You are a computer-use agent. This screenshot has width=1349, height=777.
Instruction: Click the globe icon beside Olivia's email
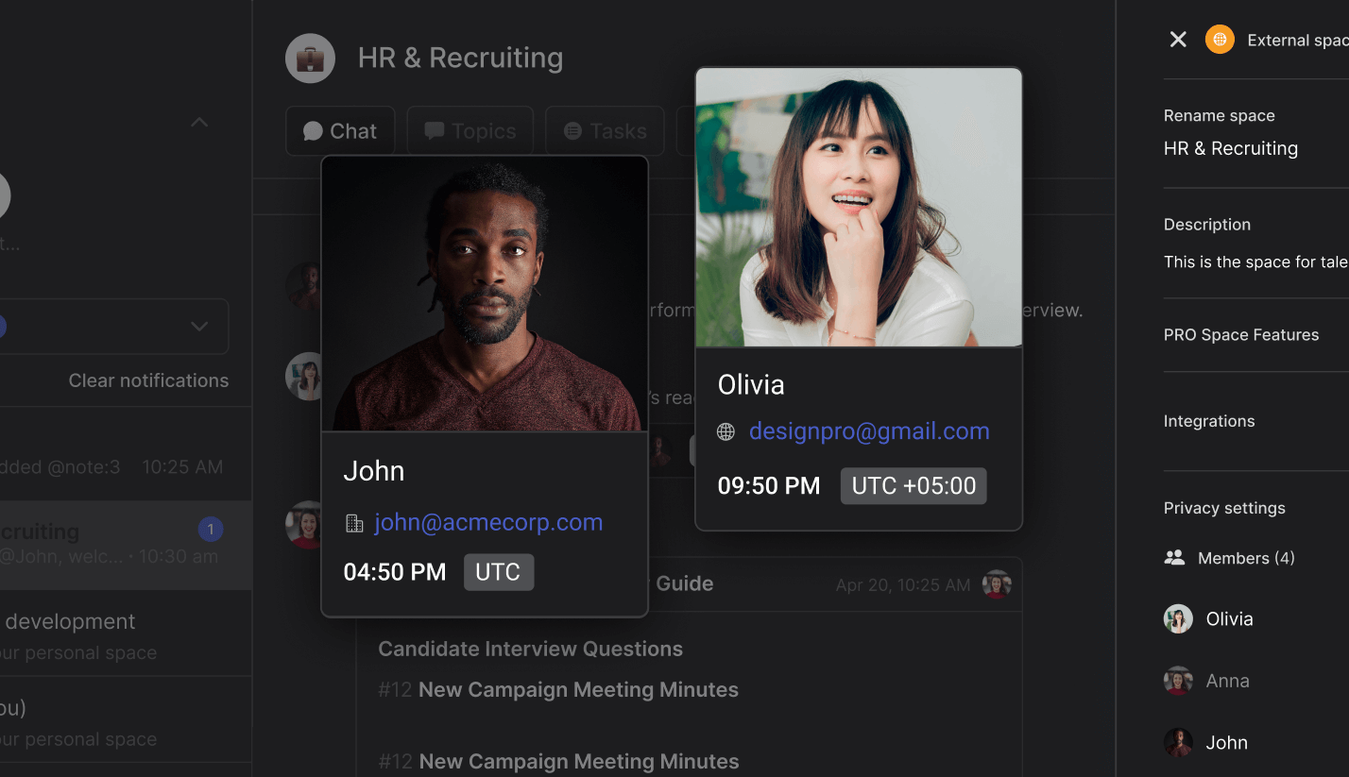(x=725, y=431)
